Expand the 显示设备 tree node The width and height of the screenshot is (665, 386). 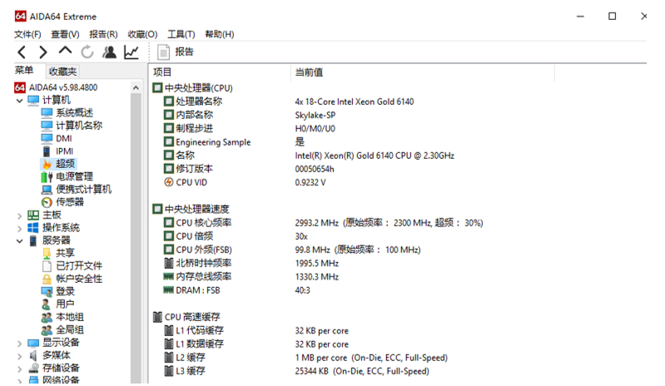19,344
